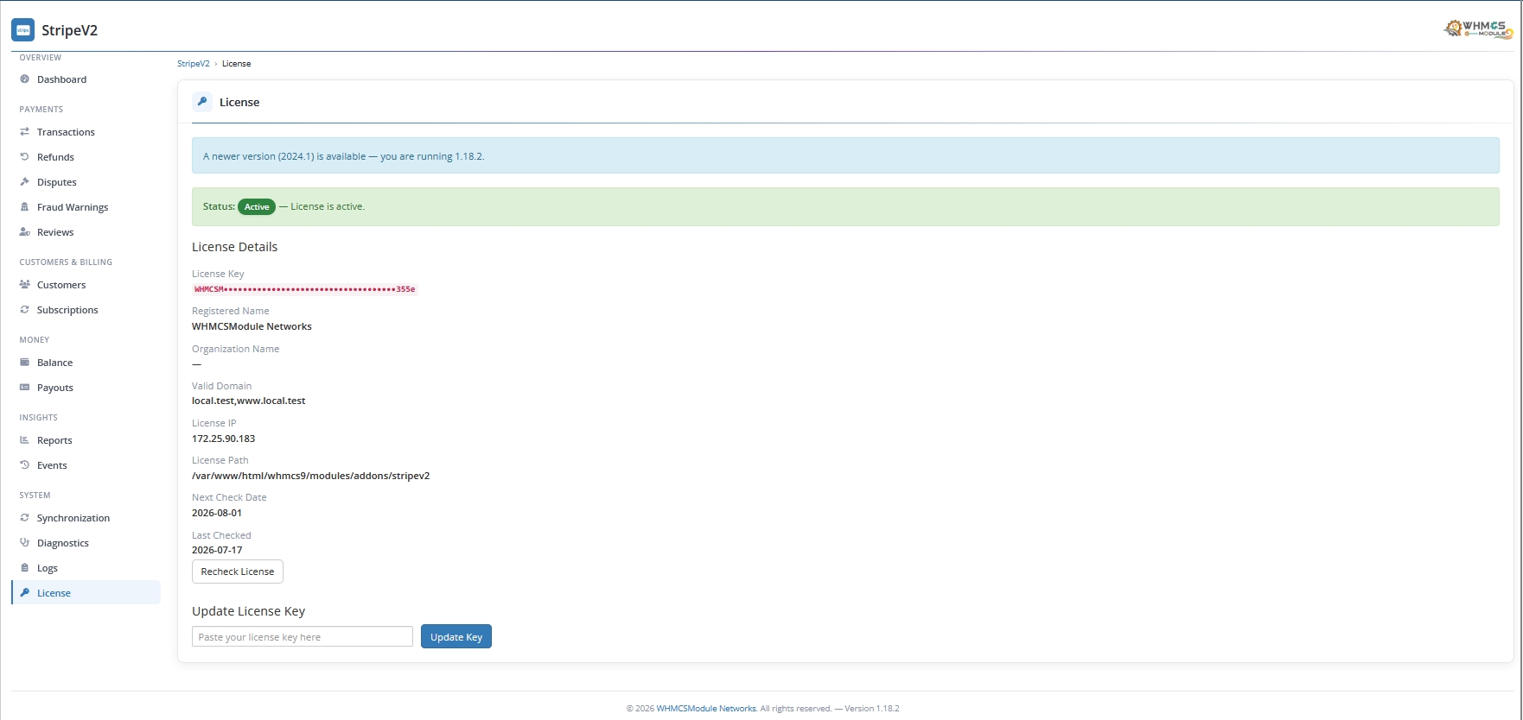Image resolution: width=1523 pixels, height=720 pixels.
Task: Click the Disputes gavel icon
Action: [x=25, y=182]
